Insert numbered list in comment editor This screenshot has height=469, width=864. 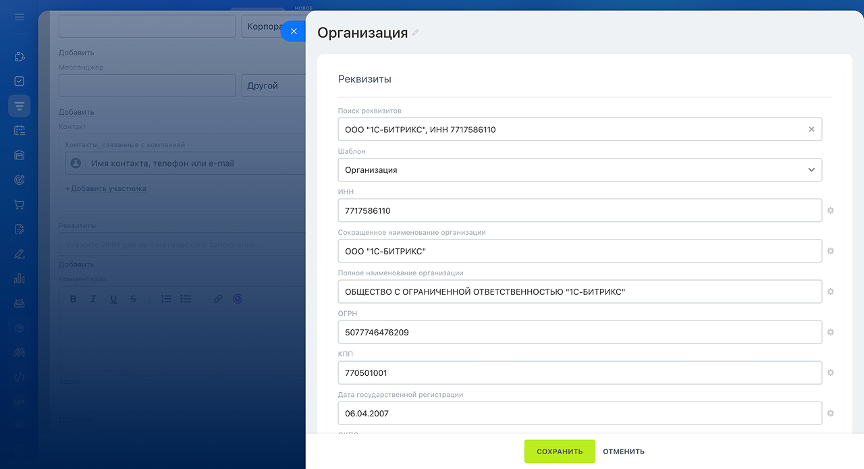coord(166,299)
